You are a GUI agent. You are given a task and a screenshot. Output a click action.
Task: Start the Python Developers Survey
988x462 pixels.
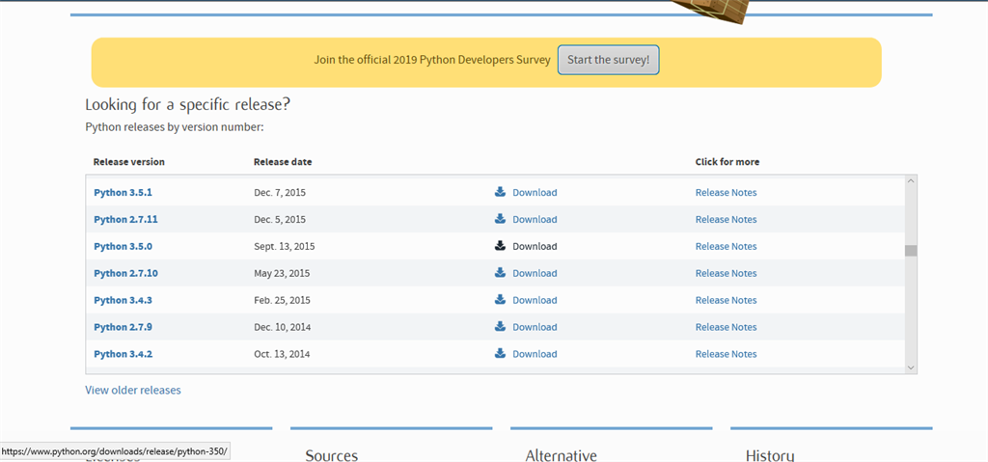coord(609,60)
